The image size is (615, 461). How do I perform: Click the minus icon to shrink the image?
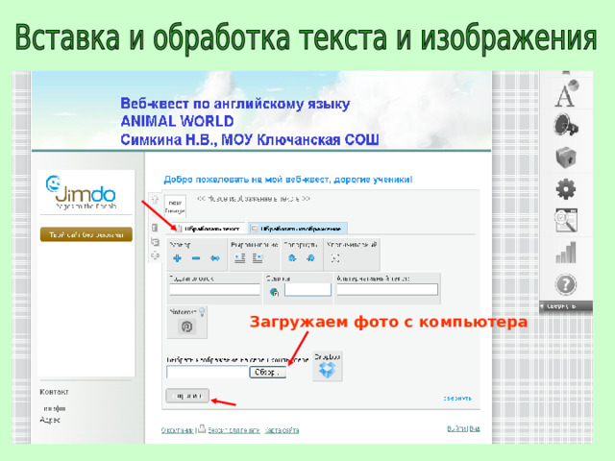pyautogui.click(x=196, y=258)
